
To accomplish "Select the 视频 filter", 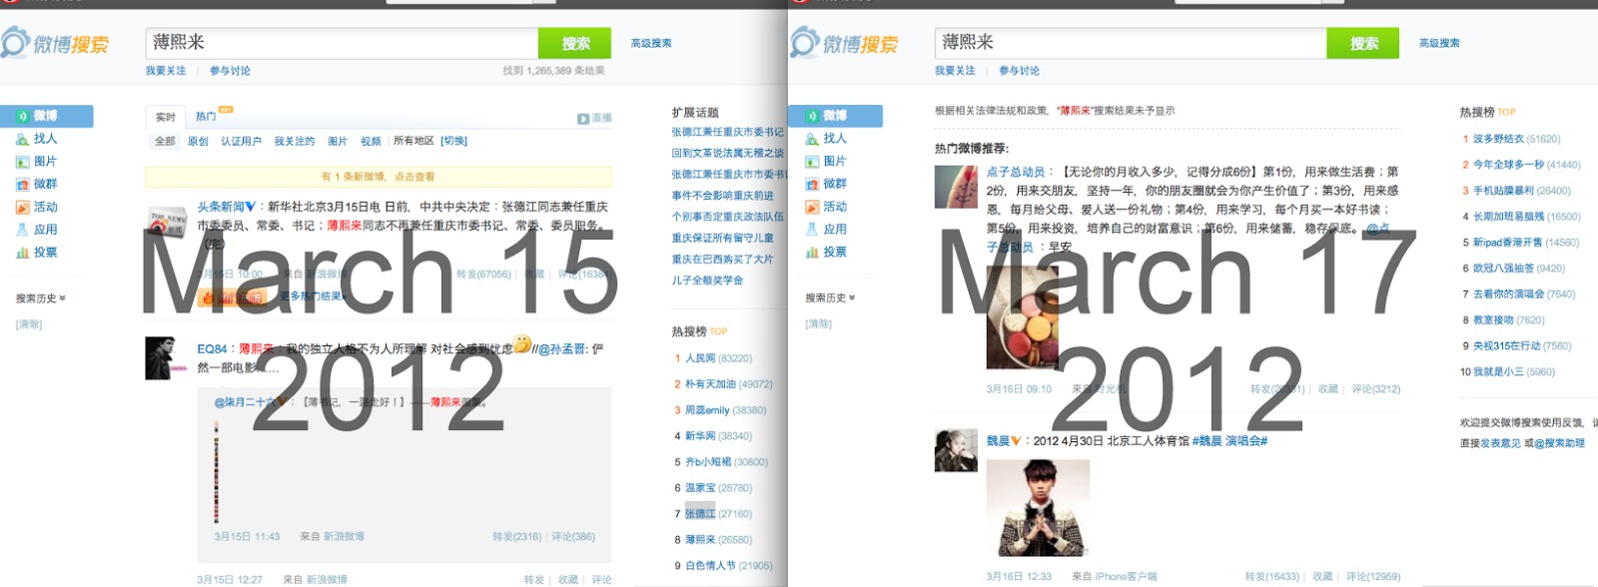I will [371, 142].
